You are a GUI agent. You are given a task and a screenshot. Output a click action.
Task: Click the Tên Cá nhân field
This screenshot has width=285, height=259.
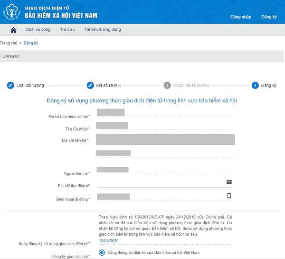click(x=164, y=126)
